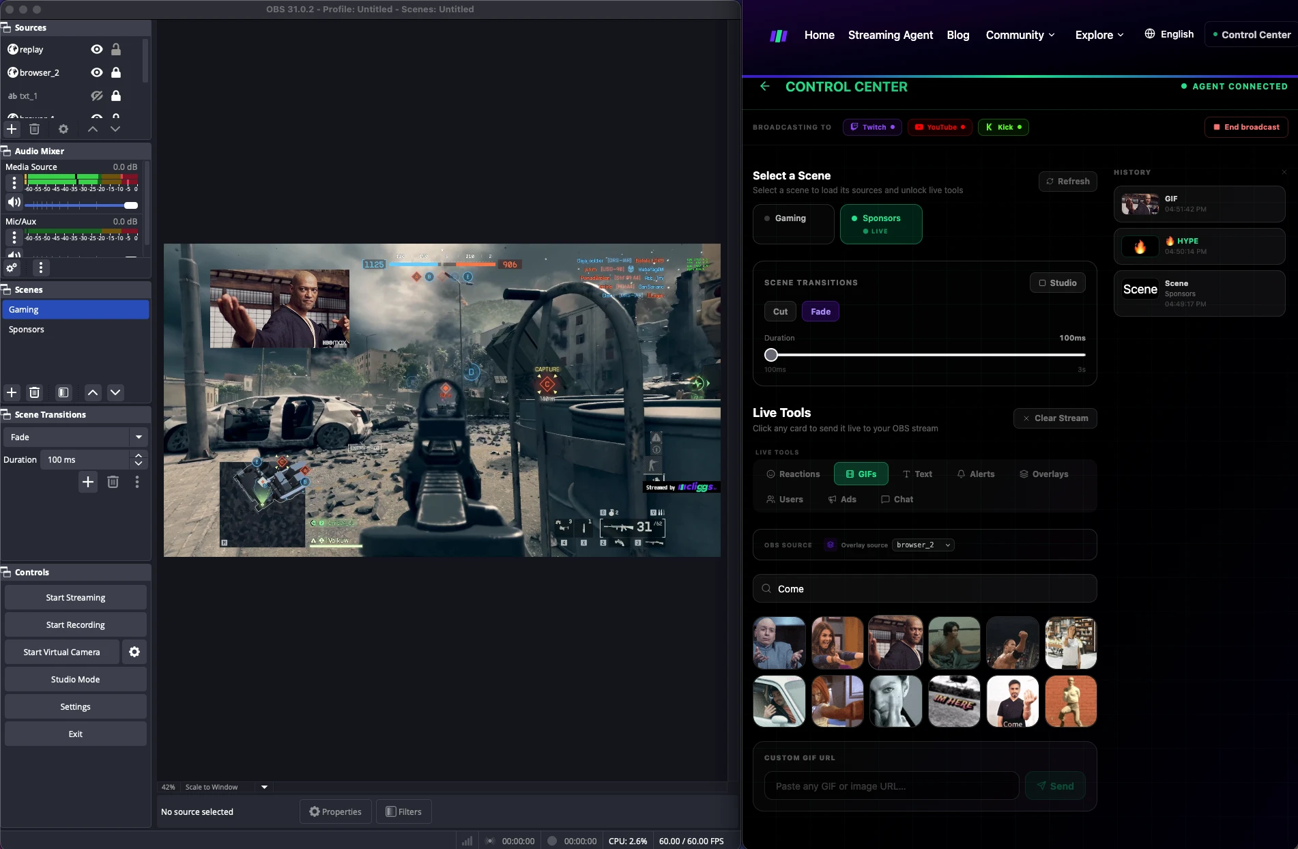This screenshot has height=849, width=1298.
Task: Expand the Community menu
Action: tap(1020, 35)
